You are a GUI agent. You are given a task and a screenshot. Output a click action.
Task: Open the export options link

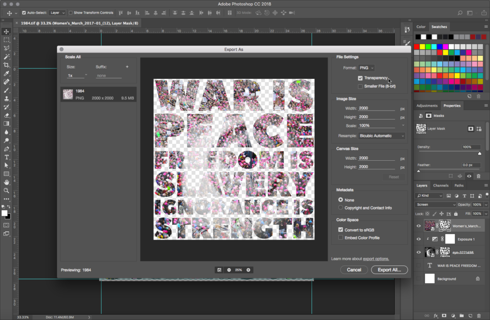point(376,259)
